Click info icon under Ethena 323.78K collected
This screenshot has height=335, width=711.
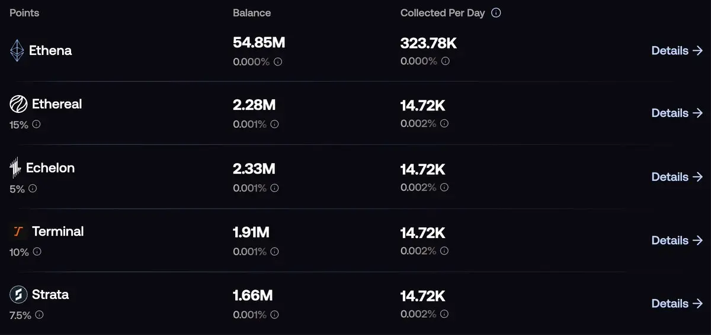tap(445, 61)
